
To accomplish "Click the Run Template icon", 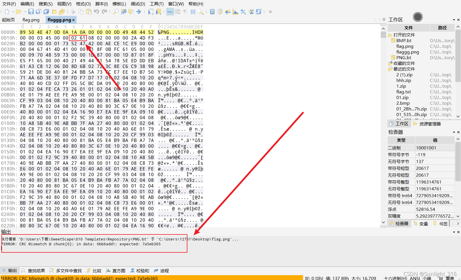I will [159, 12].
